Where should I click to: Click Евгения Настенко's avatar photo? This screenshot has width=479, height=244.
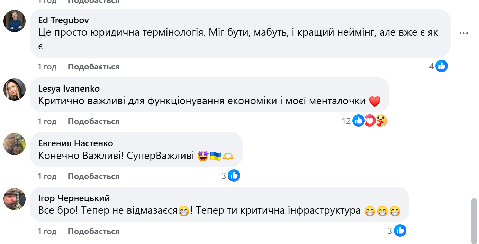coord(15,144)
